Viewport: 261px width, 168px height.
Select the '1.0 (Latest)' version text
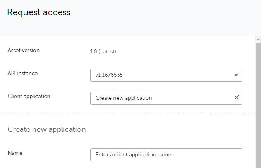[x=103, y=52]
